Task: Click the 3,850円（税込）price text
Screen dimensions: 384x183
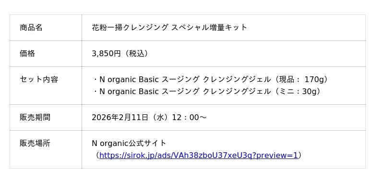Action: (x=120, y=53)
